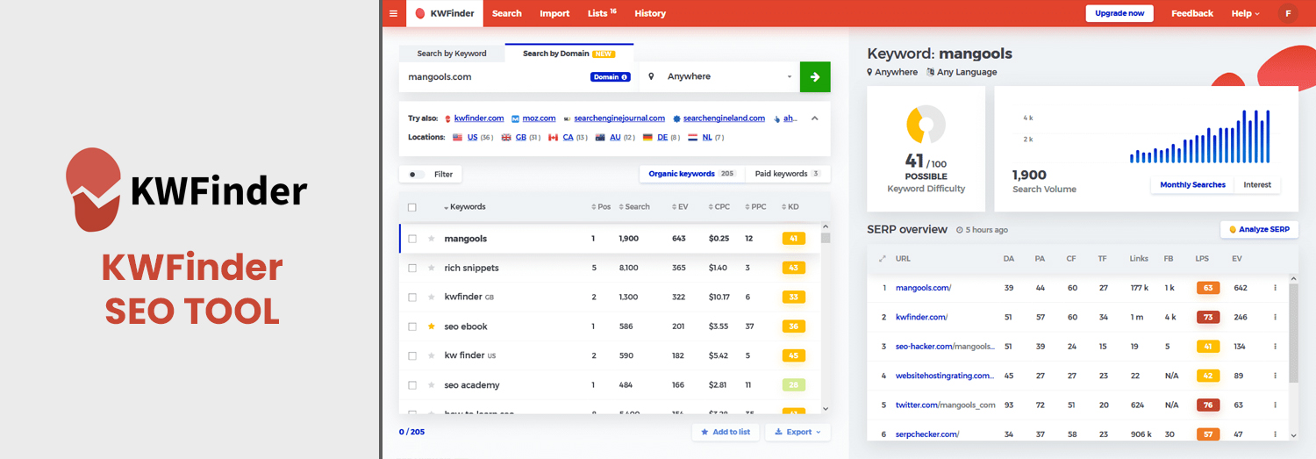Open the Anywhere location dropdown
This screenshot has width=1316, height=459.
pyautogui.click(x=719, y=76)
